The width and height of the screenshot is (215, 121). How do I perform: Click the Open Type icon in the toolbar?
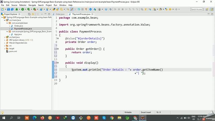tap(54, 9)
